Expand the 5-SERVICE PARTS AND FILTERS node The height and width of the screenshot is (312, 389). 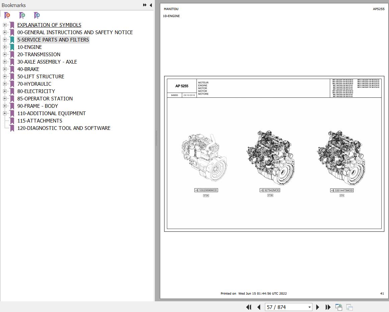pos(5,40)
